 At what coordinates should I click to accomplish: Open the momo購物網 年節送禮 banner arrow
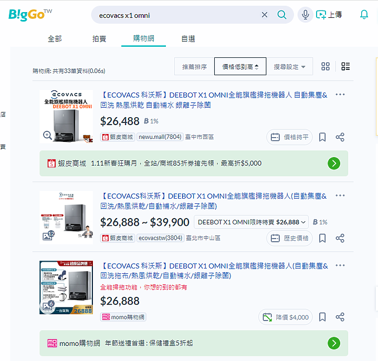(x=334, y=343)
